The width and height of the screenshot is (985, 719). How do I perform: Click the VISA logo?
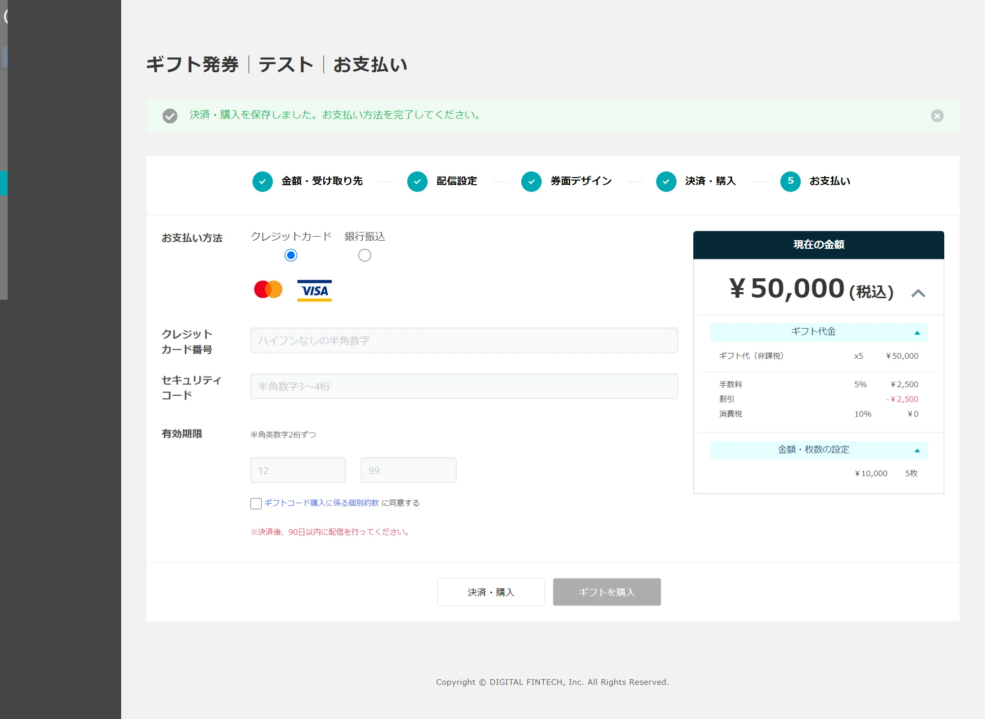(315, 291)
